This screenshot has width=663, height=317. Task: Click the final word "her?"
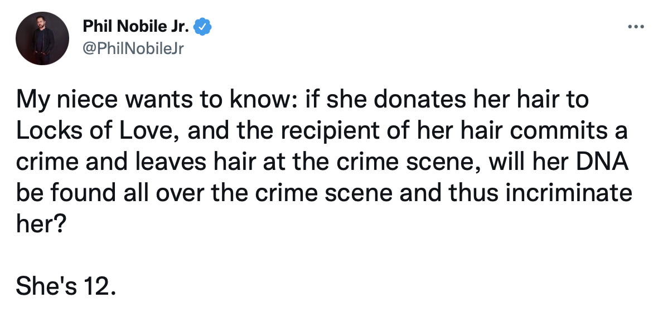41,225
